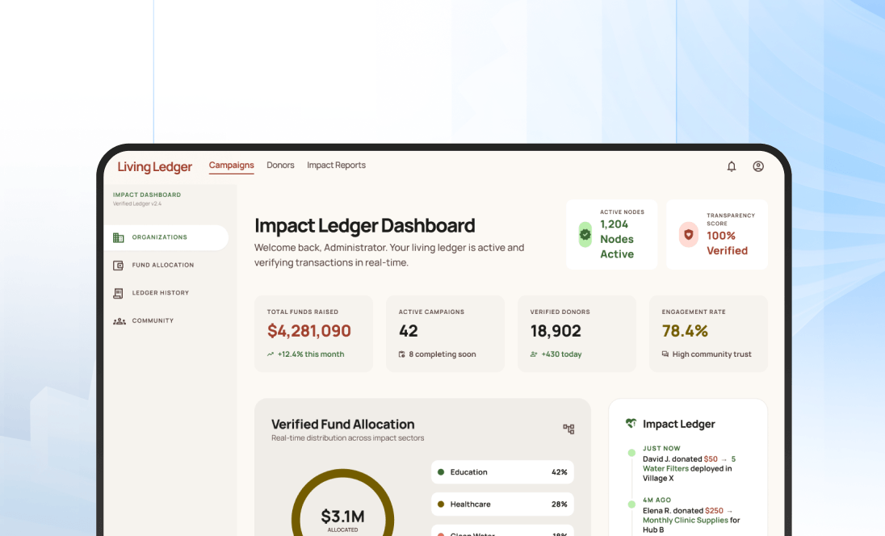This screenshot has width=885, height=536.
Task: Open the notifications bell
Action: 732,165
